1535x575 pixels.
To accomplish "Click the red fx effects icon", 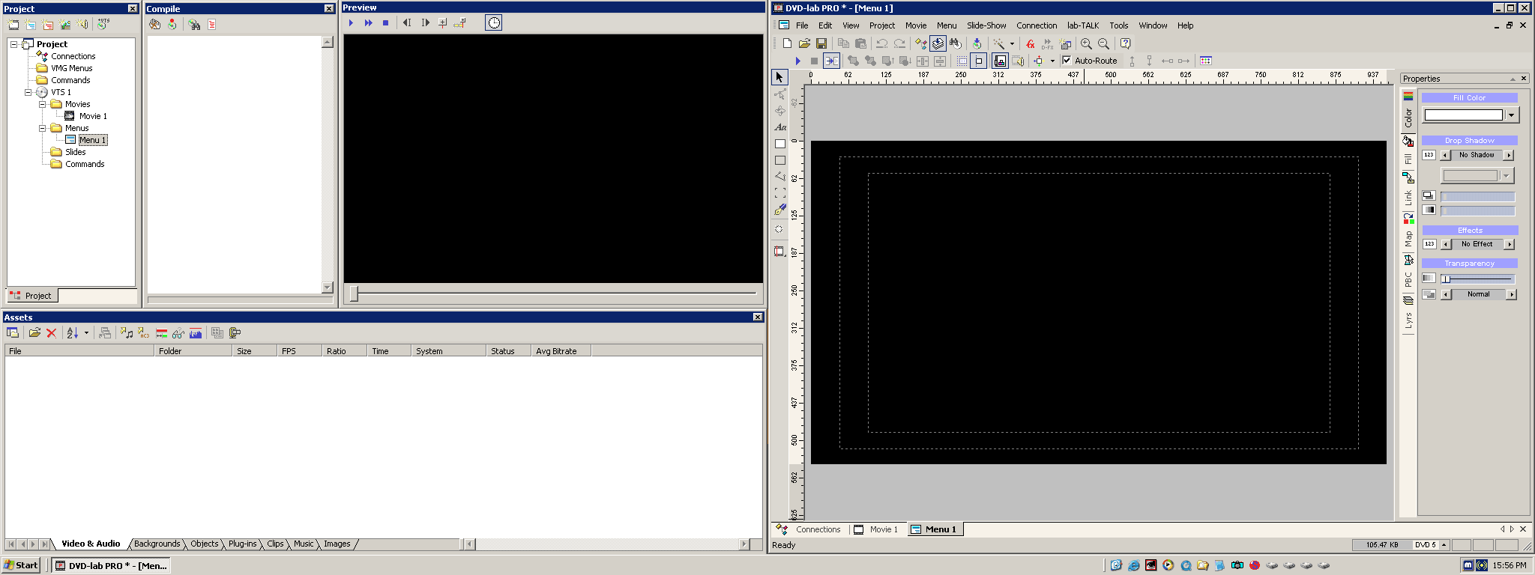I will point(1031,44).
